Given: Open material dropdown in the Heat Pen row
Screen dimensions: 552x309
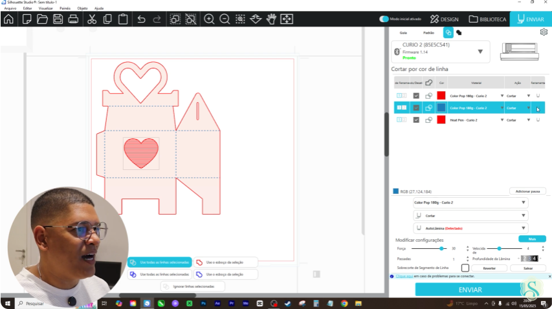Looking at the screenshot, I should coord(502,120).
